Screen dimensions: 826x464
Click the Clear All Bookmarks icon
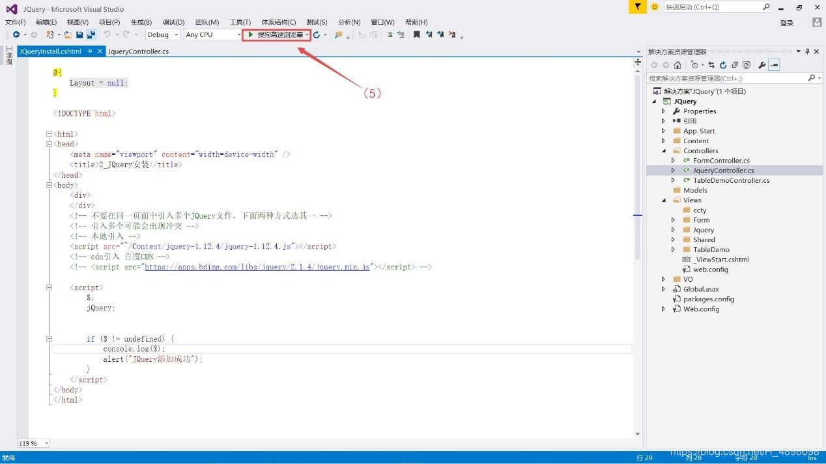pos(451,34)
